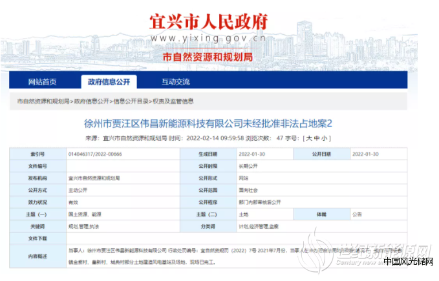Set font size to 小
The width and height of the screenshot is (439, 281).
pyautogui.click(x=324, y=138)
